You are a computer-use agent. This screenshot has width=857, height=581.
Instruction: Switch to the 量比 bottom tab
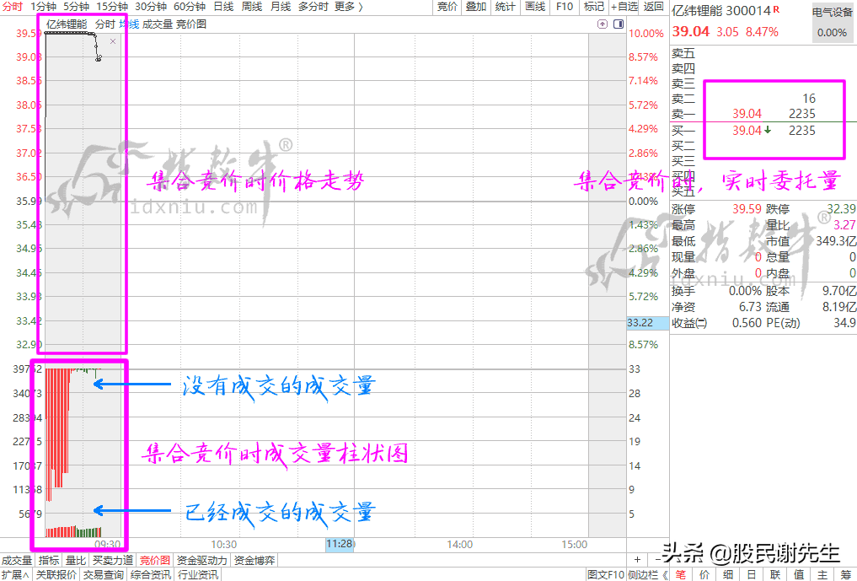pos(76,560)
